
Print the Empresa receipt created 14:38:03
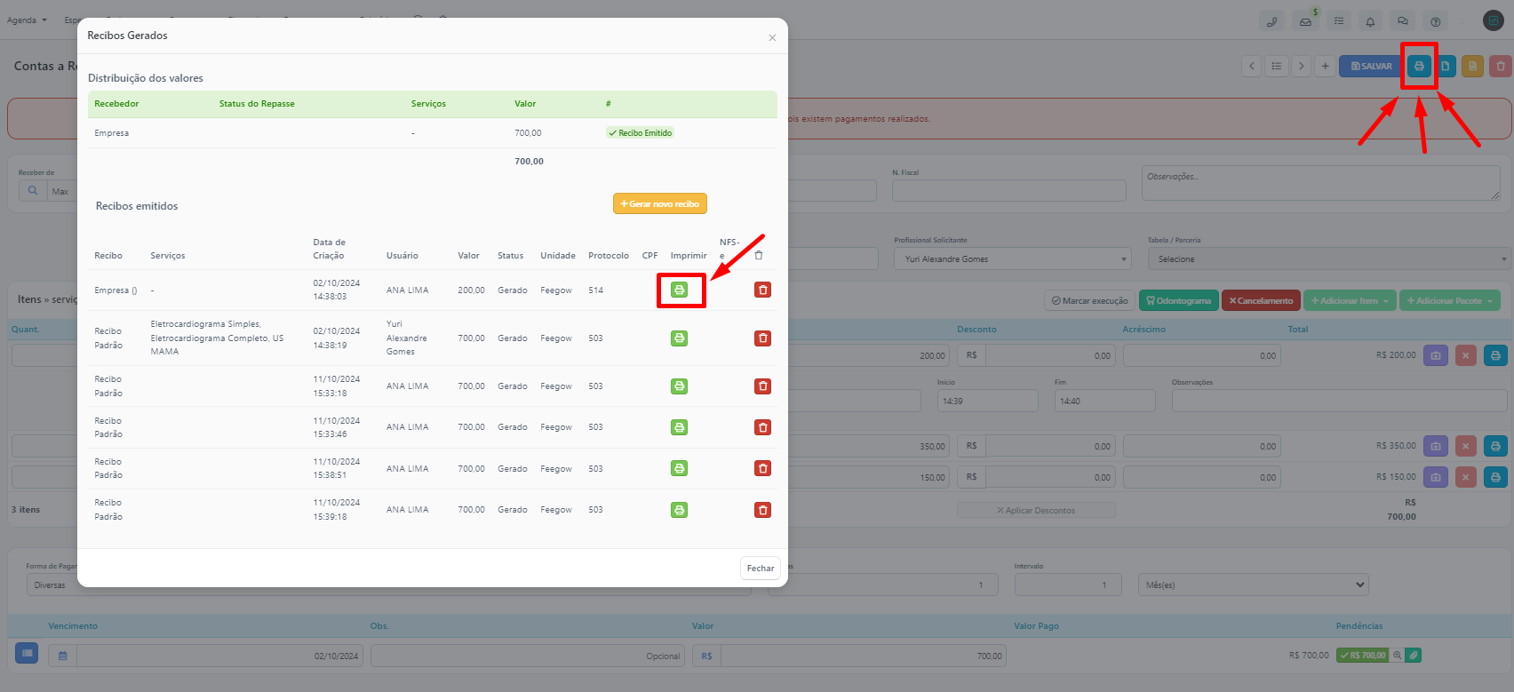click(679, 290)
